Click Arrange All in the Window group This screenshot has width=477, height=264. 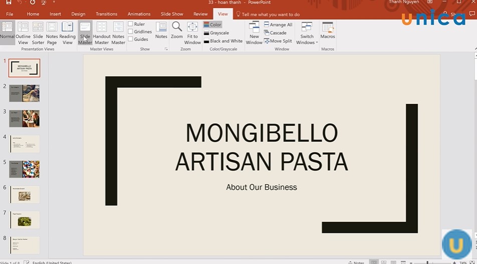coord(278,25)
